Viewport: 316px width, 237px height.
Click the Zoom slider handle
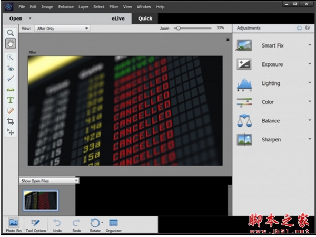pos(178,29)
